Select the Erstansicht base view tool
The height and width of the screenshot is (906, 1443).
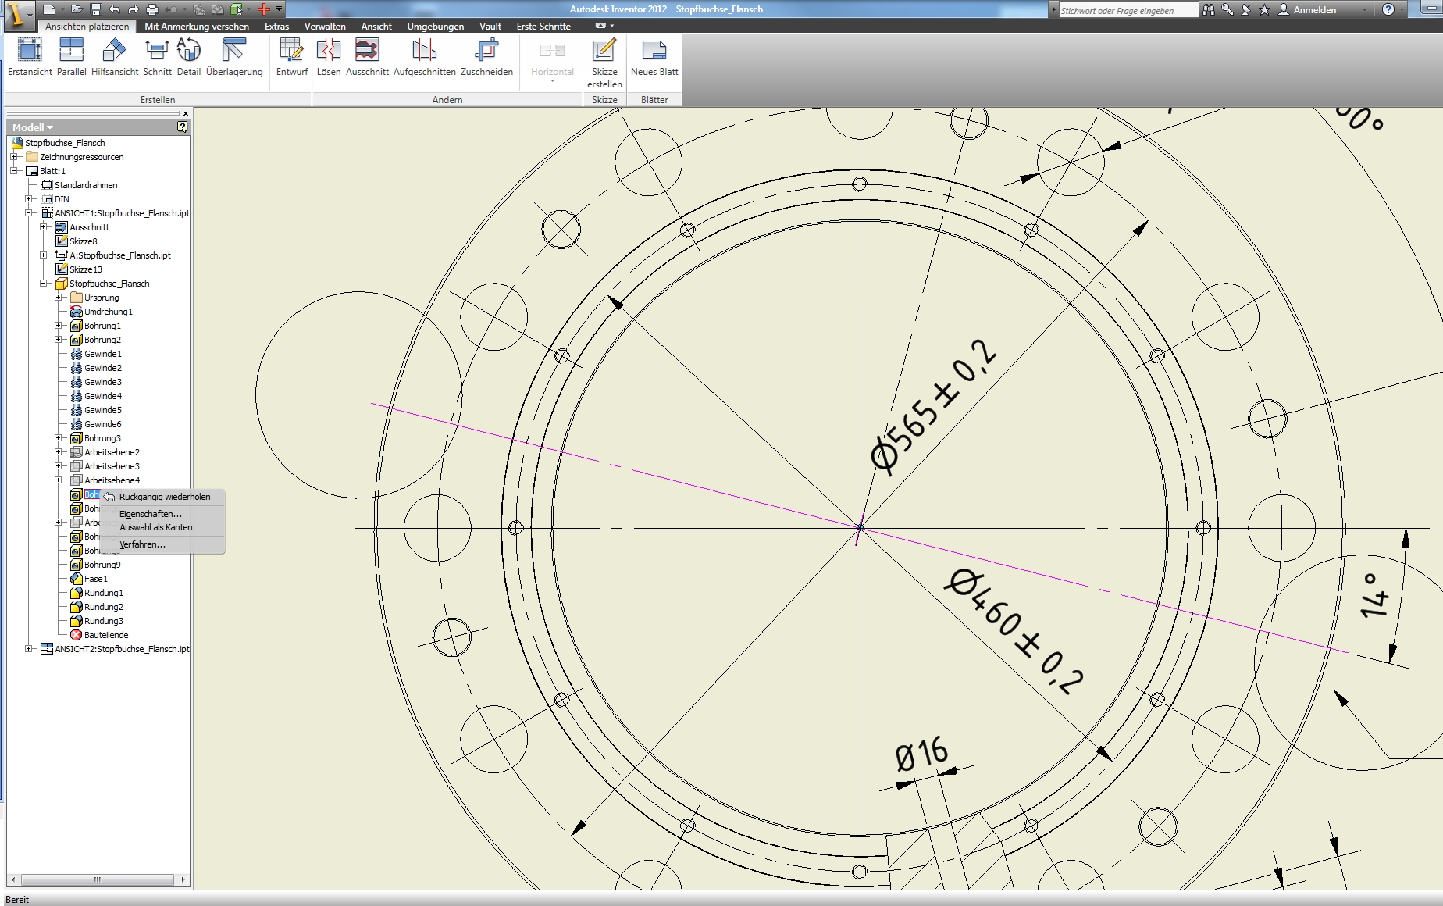pos(30,57)
